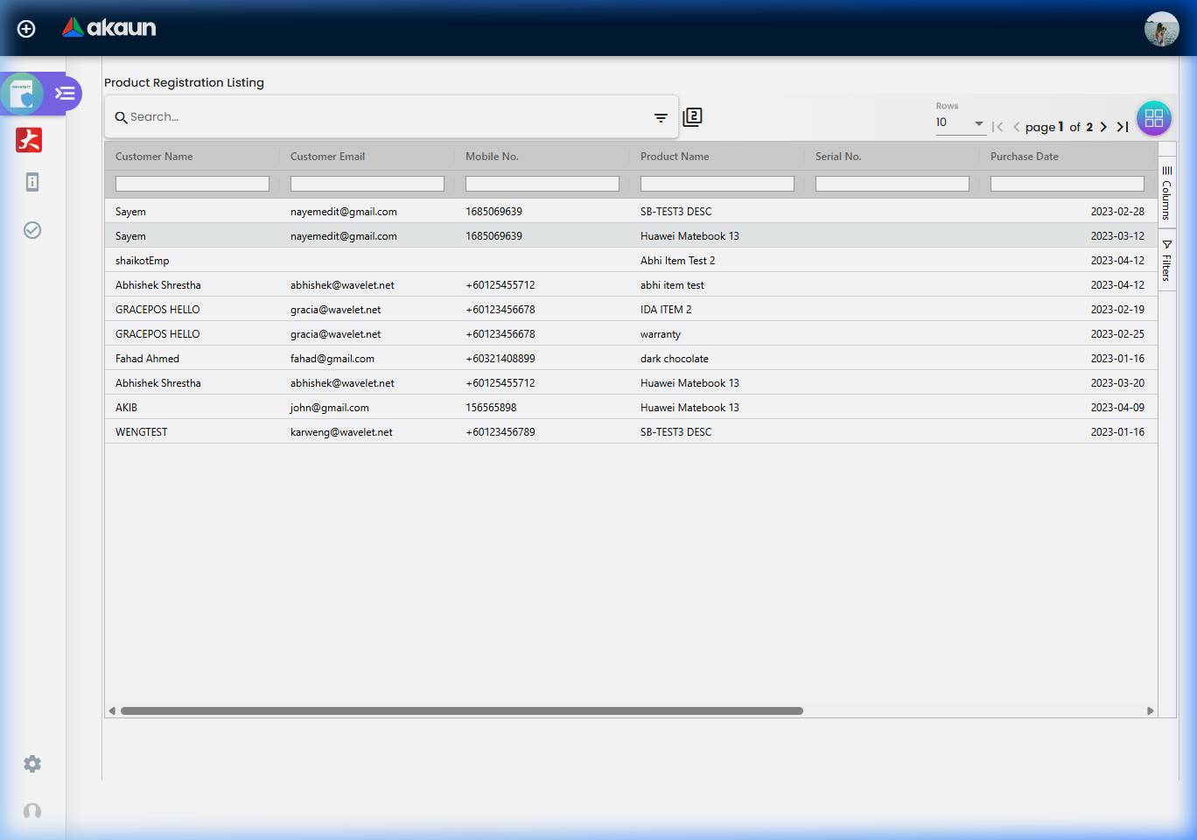The width and height of the screenshot is (1197, 840).
Task: Open the Rows per page dropdown
Action: (x=961, y=122)
